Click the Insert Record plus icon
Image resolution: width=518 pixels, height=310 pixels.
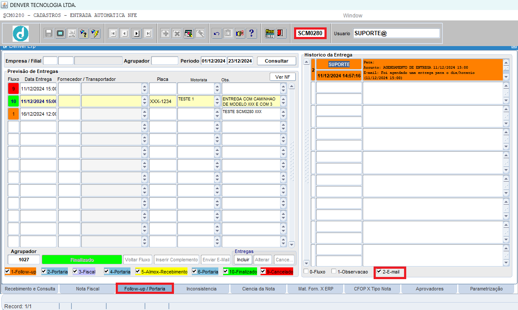pos(165,33)
